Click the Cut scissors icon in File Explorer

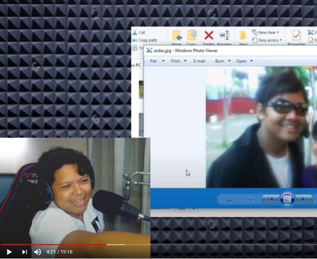[135, 32]
